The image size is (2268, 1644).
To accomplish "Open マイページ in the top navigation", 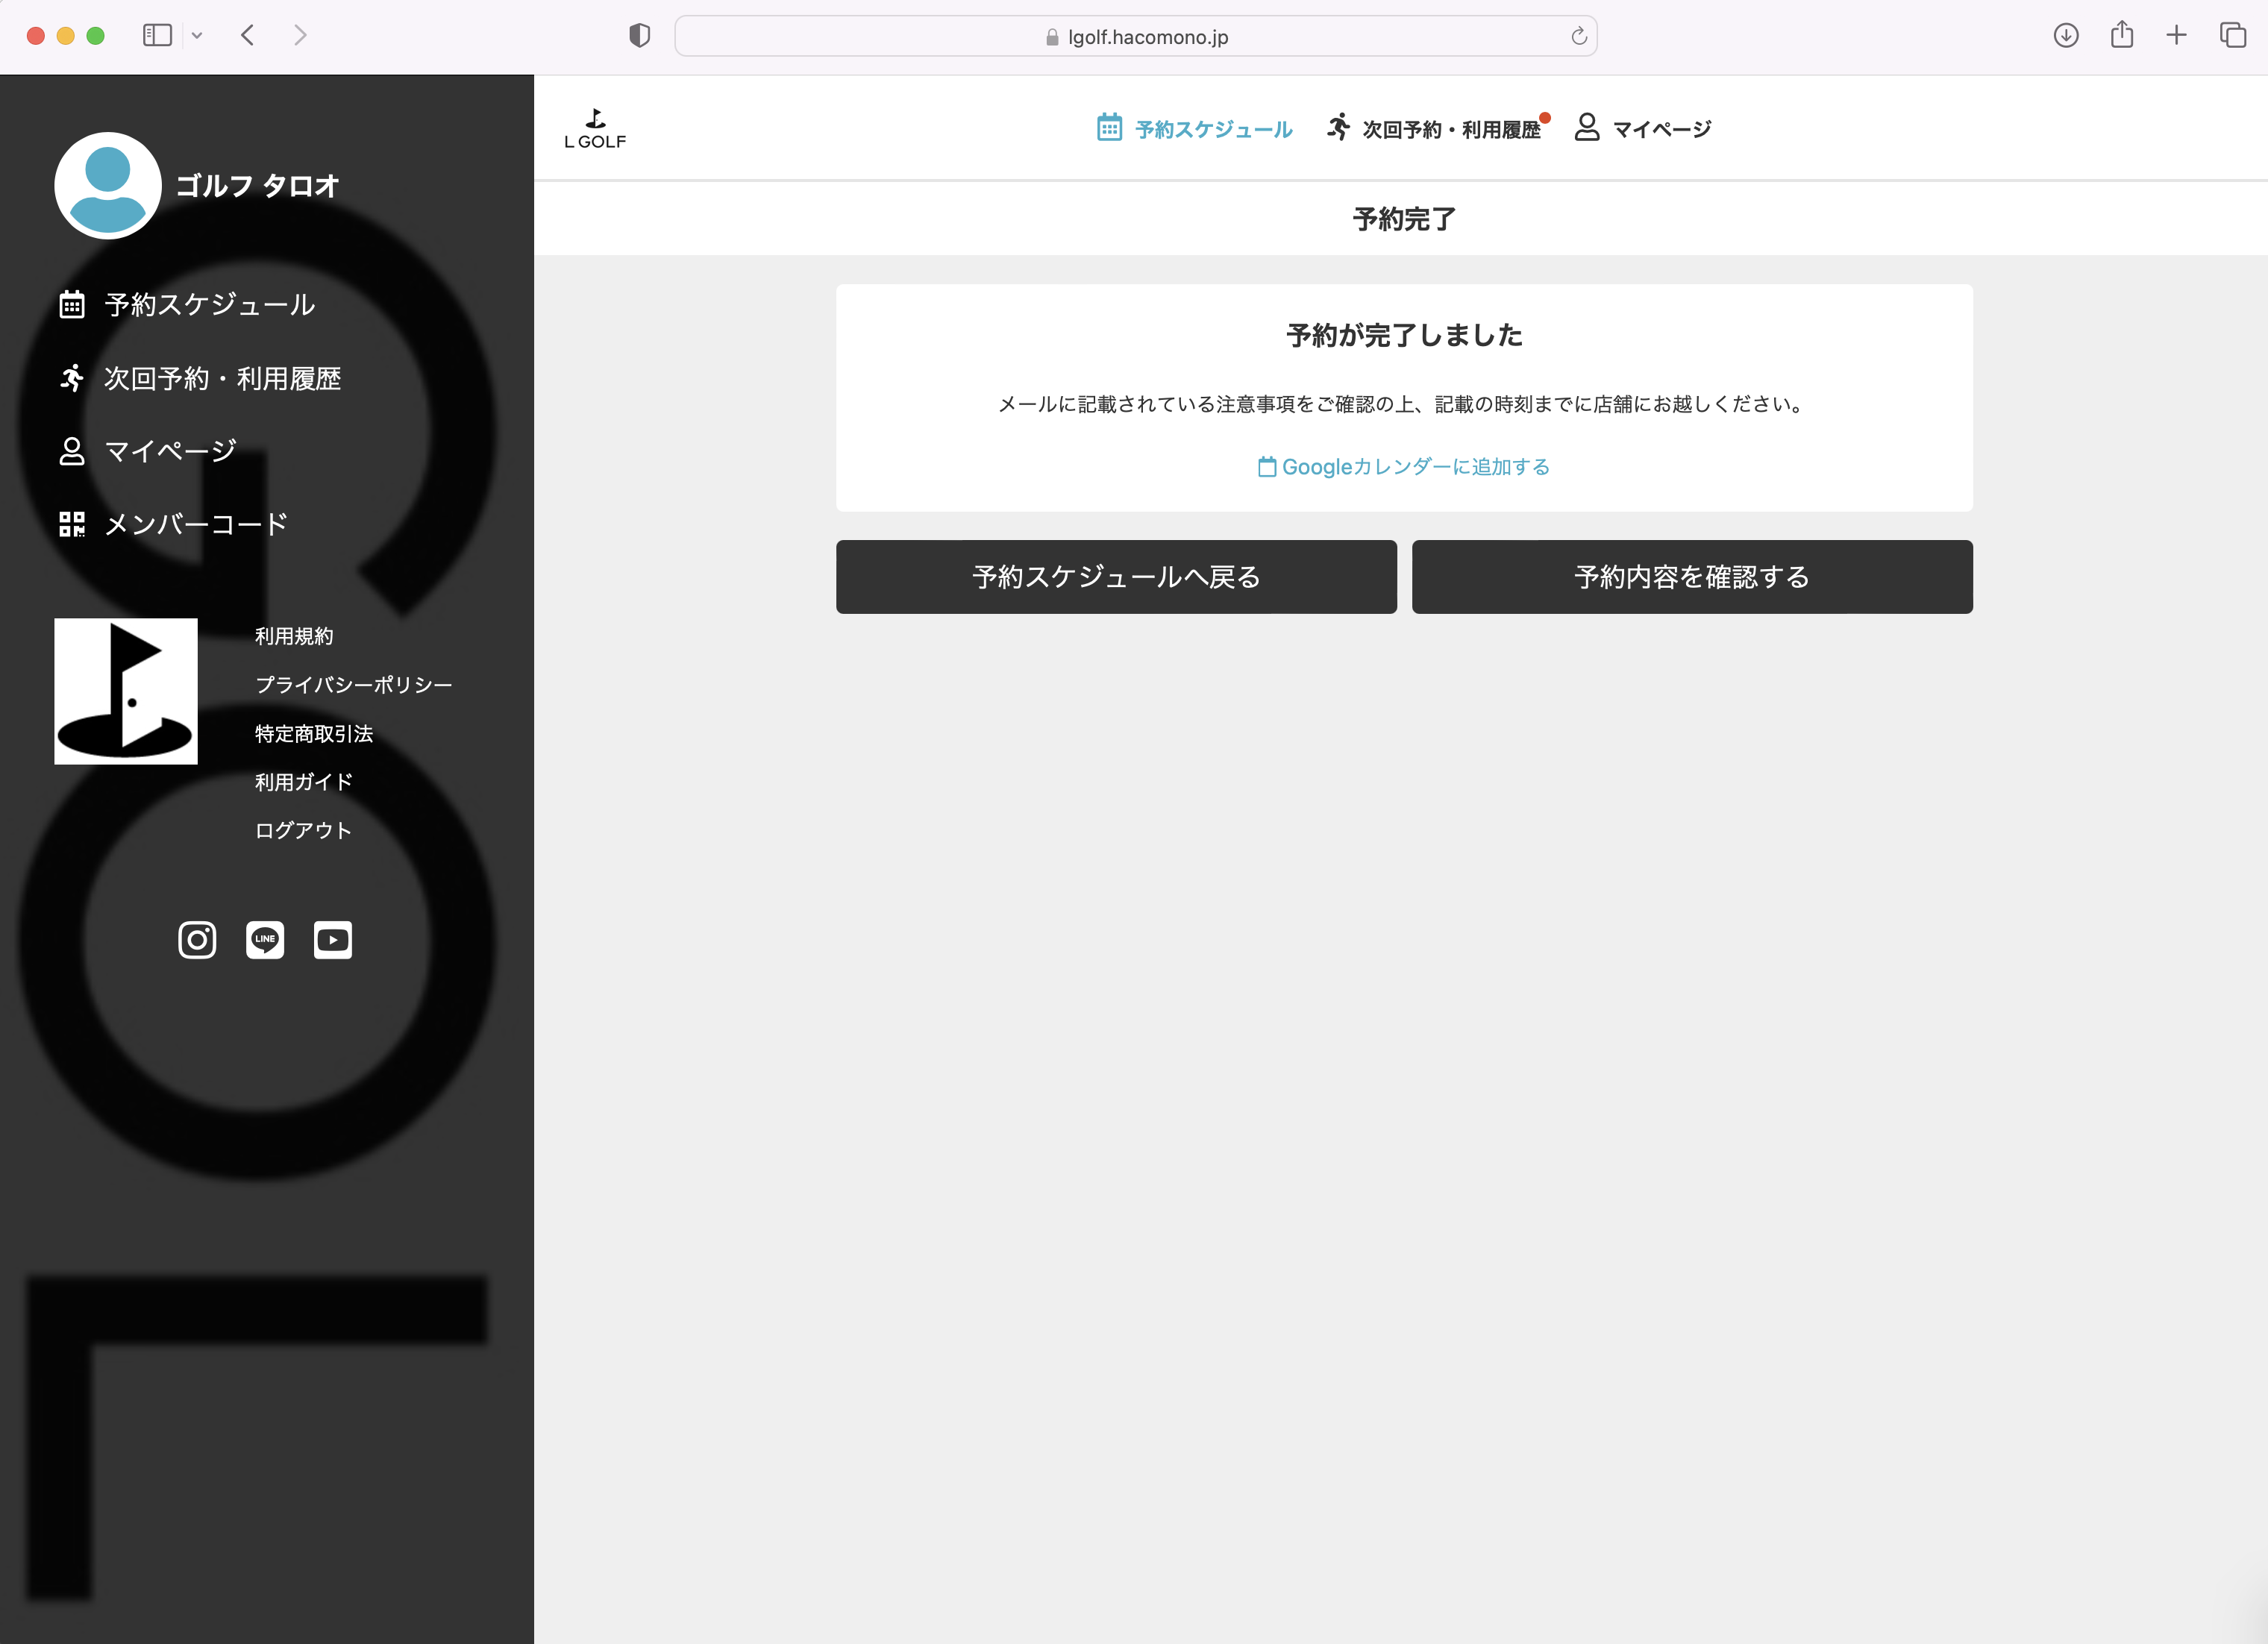I will (x=1643, y=129).
